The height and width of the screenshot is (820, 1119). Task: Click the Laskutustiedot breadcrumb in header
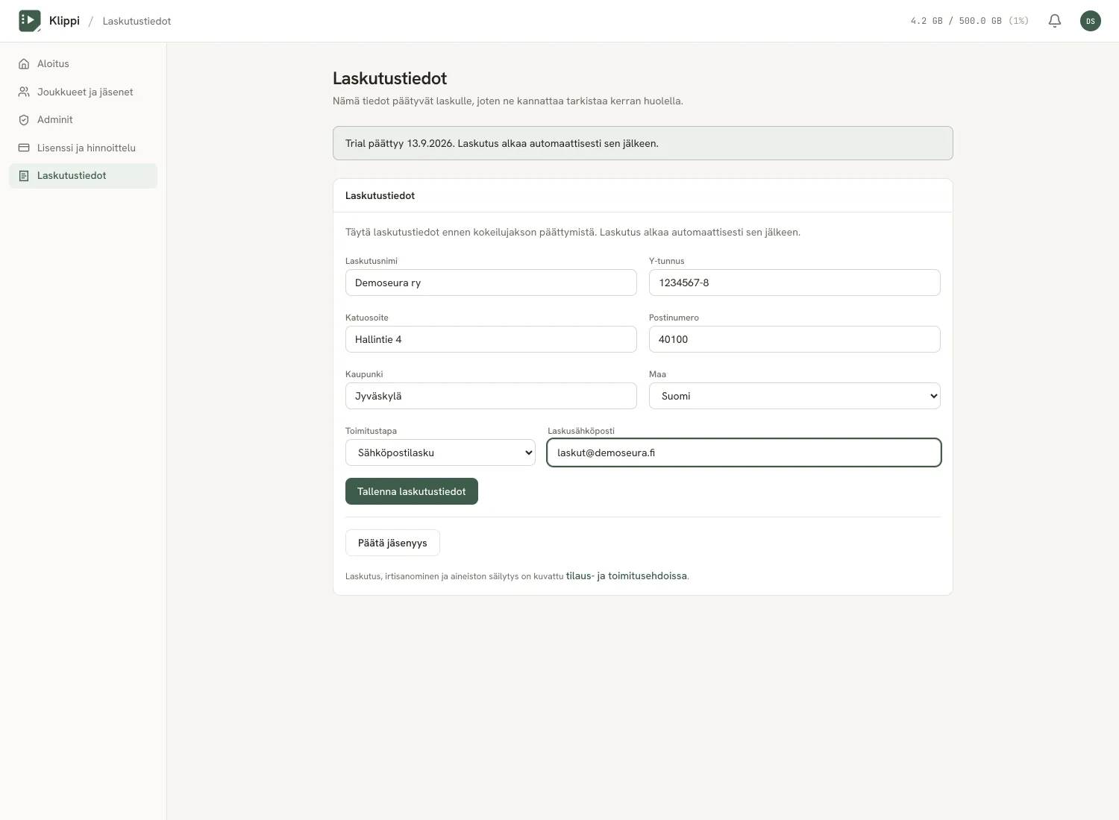coord(137,21)
